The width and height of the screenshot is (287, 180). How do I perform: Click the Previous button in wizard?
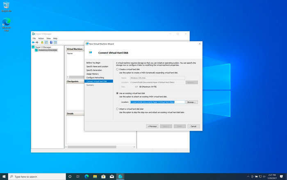coord(152,126)
